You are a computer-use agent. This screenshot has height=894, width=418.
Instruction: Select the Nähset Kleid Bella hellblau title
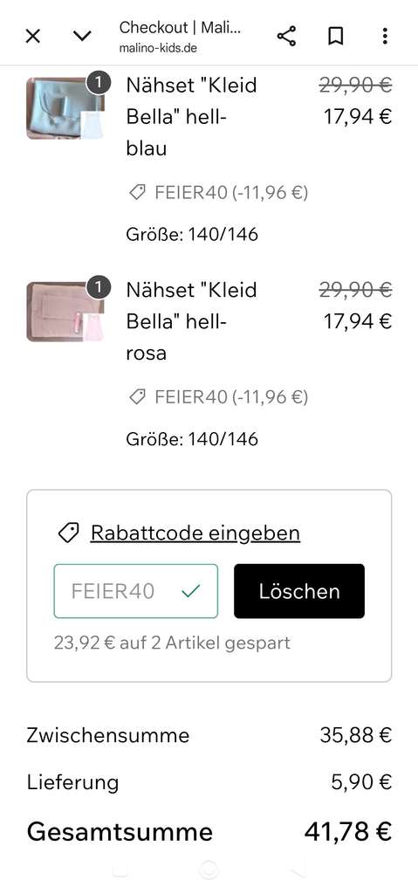pyautogui.click(x=192, y=117)
